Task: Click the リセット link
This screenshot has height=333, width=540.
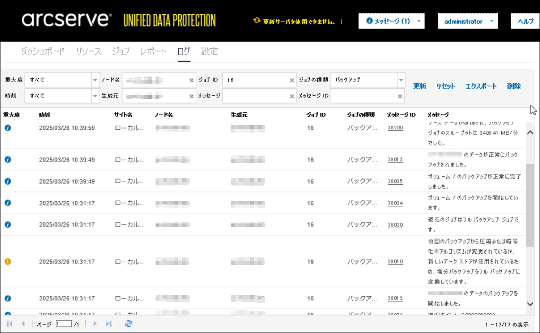Action: click(x=445, y=86)
